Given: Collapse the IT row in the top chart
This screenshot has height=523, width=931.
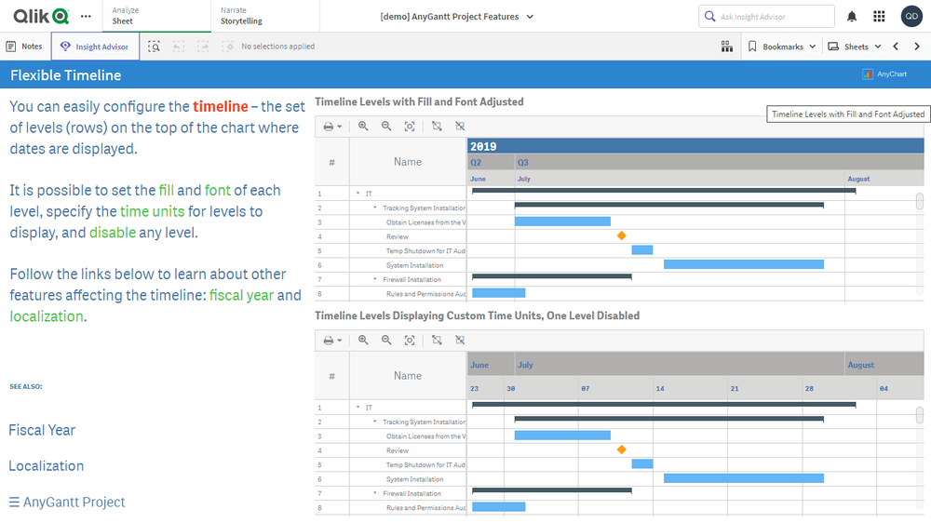Looking at the screenshot, I should (358, 194).
